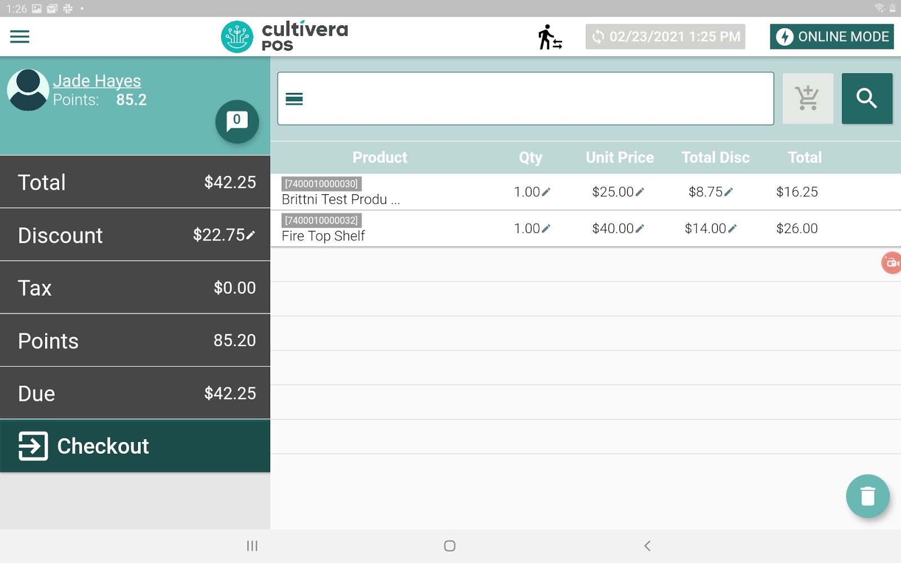
Task: Open the list menu inside search field
Action: click(294, 99)
